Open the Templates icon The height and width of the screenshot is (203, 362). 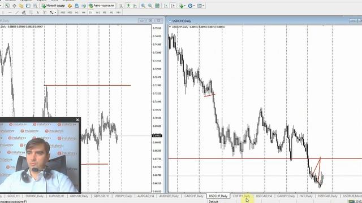(200, 6)
